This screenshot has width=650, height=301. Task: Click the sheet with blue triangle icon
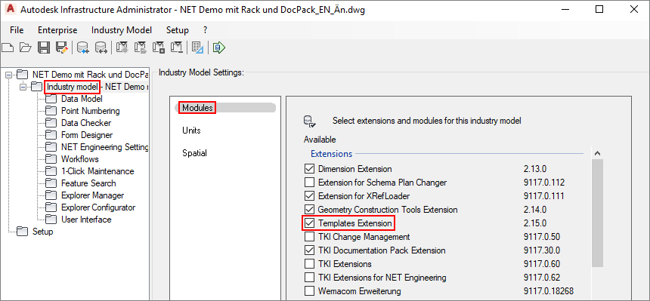tap(198, 48)
